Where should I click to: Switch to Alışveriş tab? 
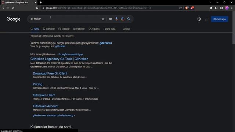(94, 29)
